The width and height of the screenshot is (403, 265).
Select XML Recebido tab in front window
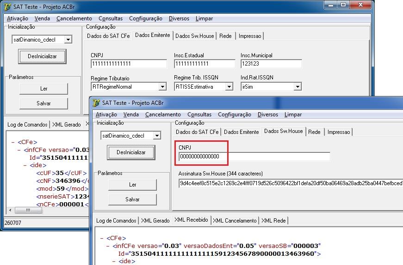(x=191, y=220)
